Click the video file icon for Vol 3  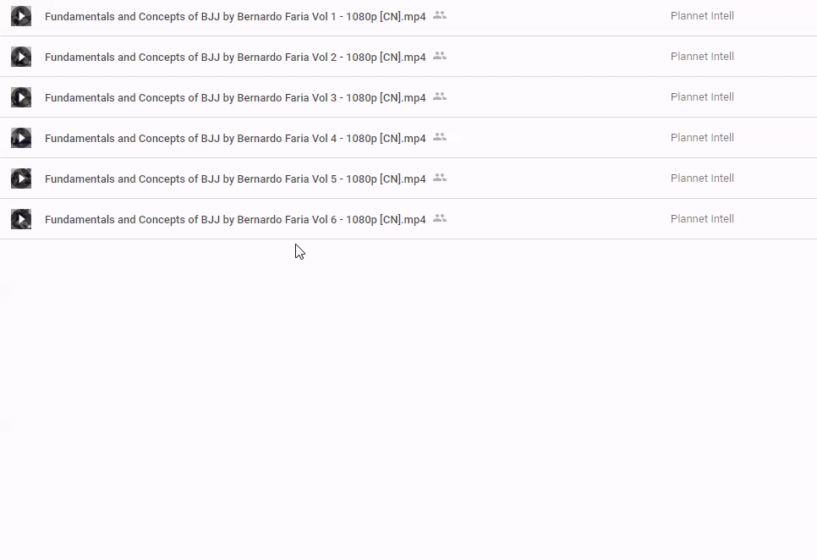point(21,97)
